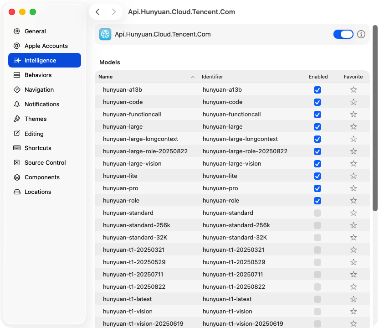Uncheck Enabled for hunyuan-large
Screen dimensions: 379x328
click(318, 127)
